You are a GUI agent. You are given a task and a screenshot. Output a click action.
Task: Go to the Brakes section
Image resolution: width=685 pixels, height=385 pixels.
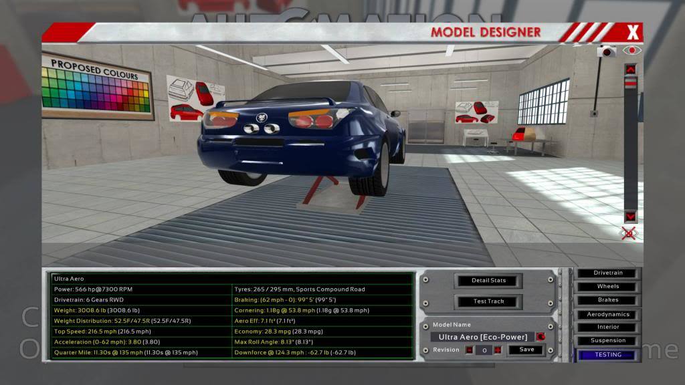[x=608, y=300]
